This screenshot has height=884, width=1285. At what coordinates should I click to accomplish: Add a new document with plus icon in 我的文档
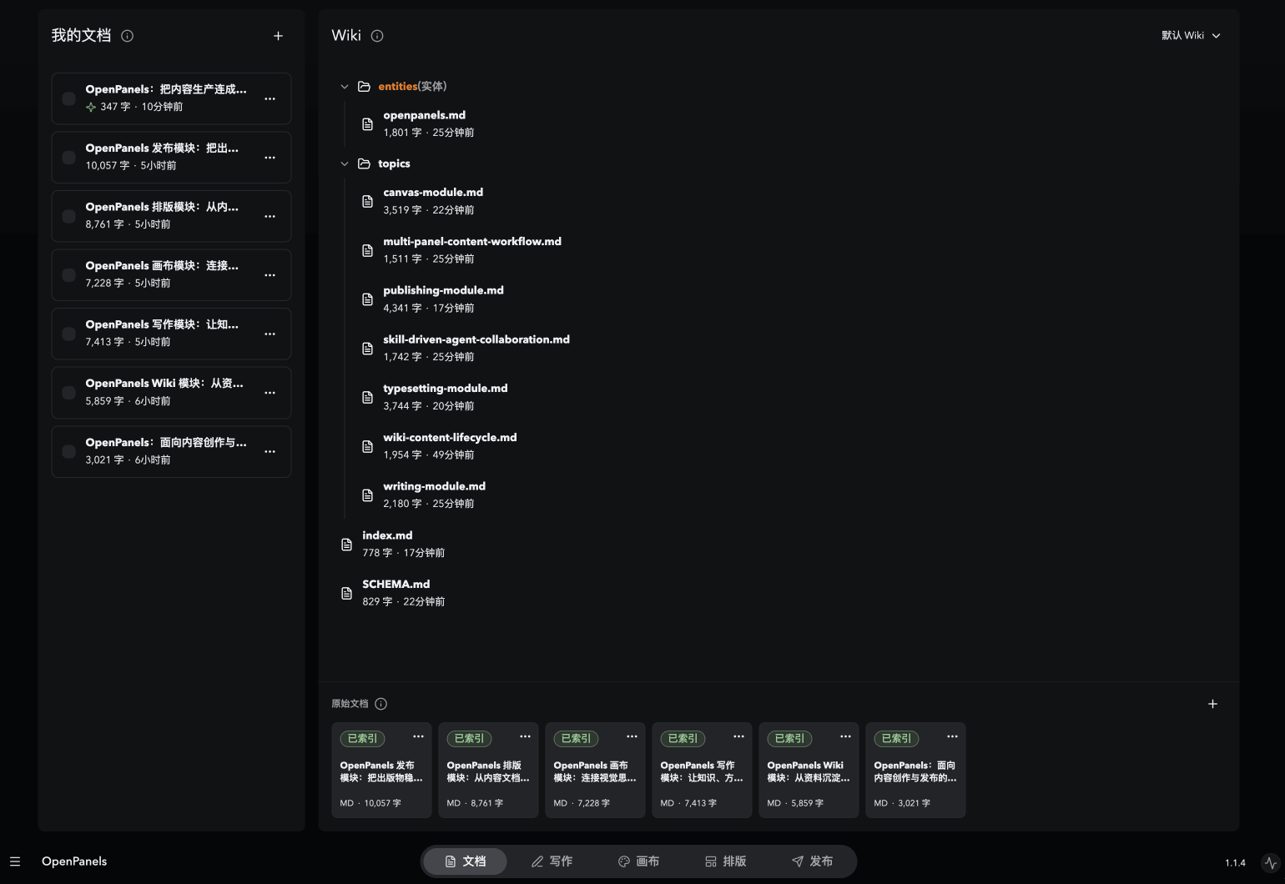(x=278, y=36)
